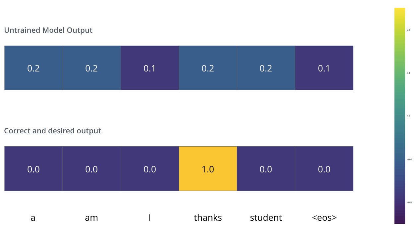The width and height of the screenshot is (417, 227).
Task: Click the desired output cell for 'student'
Action: [266, 168]
